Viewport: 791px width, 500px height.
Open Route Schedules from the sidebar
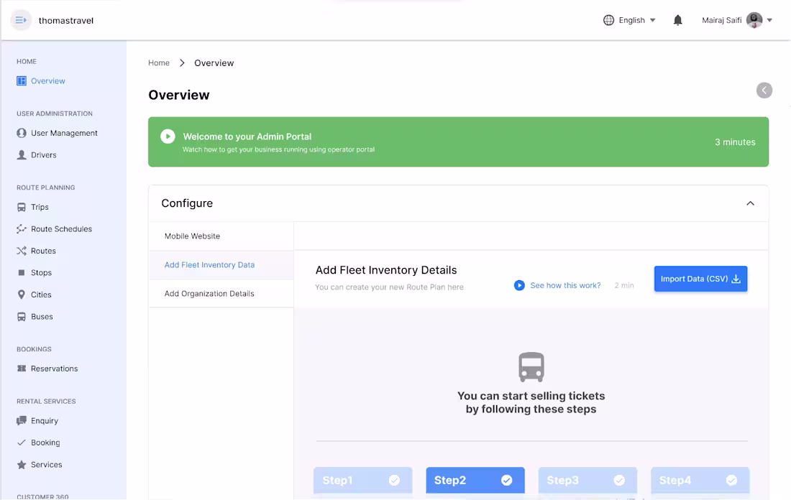61,229
